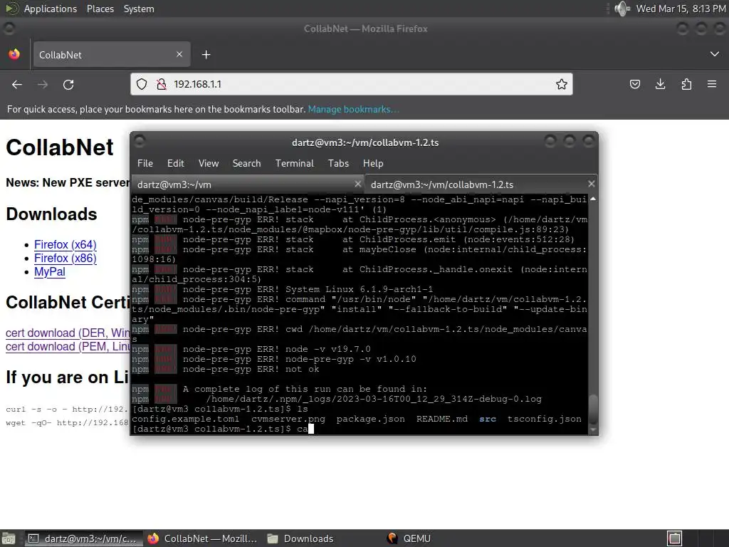Click the volume speaker icon in panel
729x547 pixels.
(x=622, y=9)
